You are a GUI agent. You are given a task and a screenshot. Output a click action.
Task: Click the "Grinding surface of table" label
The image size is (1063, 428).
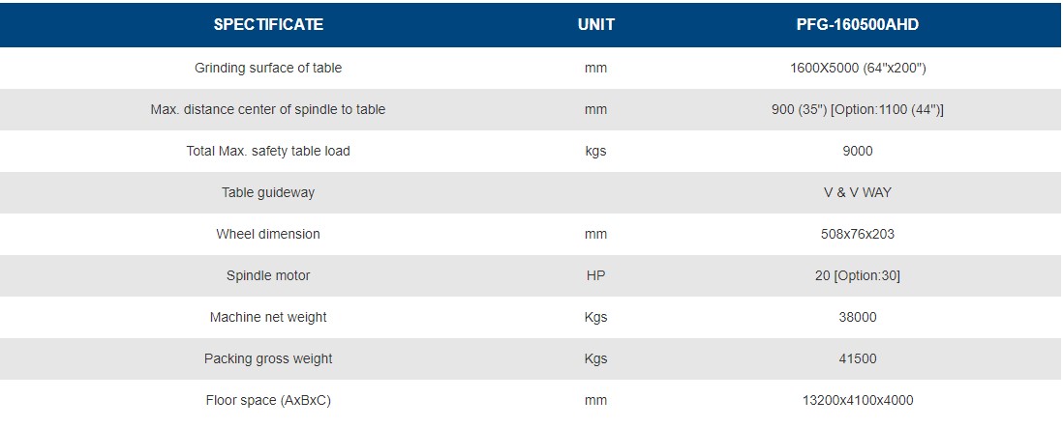point(268,69)
